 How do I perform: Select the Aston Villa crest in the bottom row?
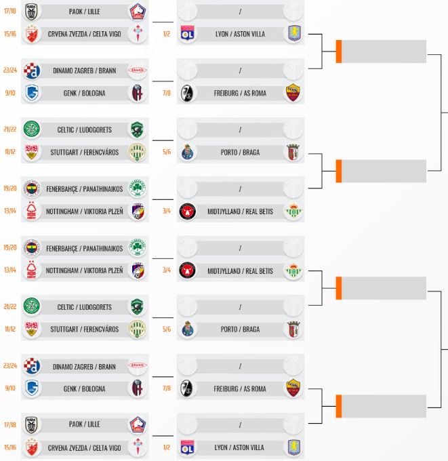pos(293,447)
